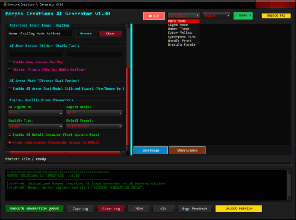Click 'AI Arena Mode (Diverse Dual-Engine)' heading

pos(44,81)
